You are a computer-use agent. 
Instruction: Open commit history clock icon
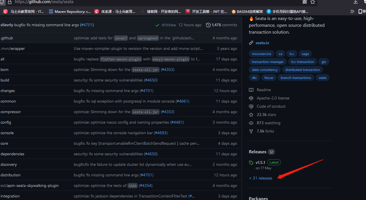[x=208, y=25]
